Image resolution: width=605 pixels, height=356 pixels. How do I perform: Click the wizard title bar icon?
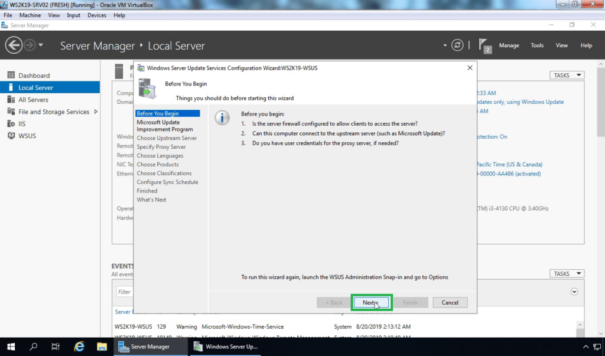pyautogui.click(x=141, y=68)
